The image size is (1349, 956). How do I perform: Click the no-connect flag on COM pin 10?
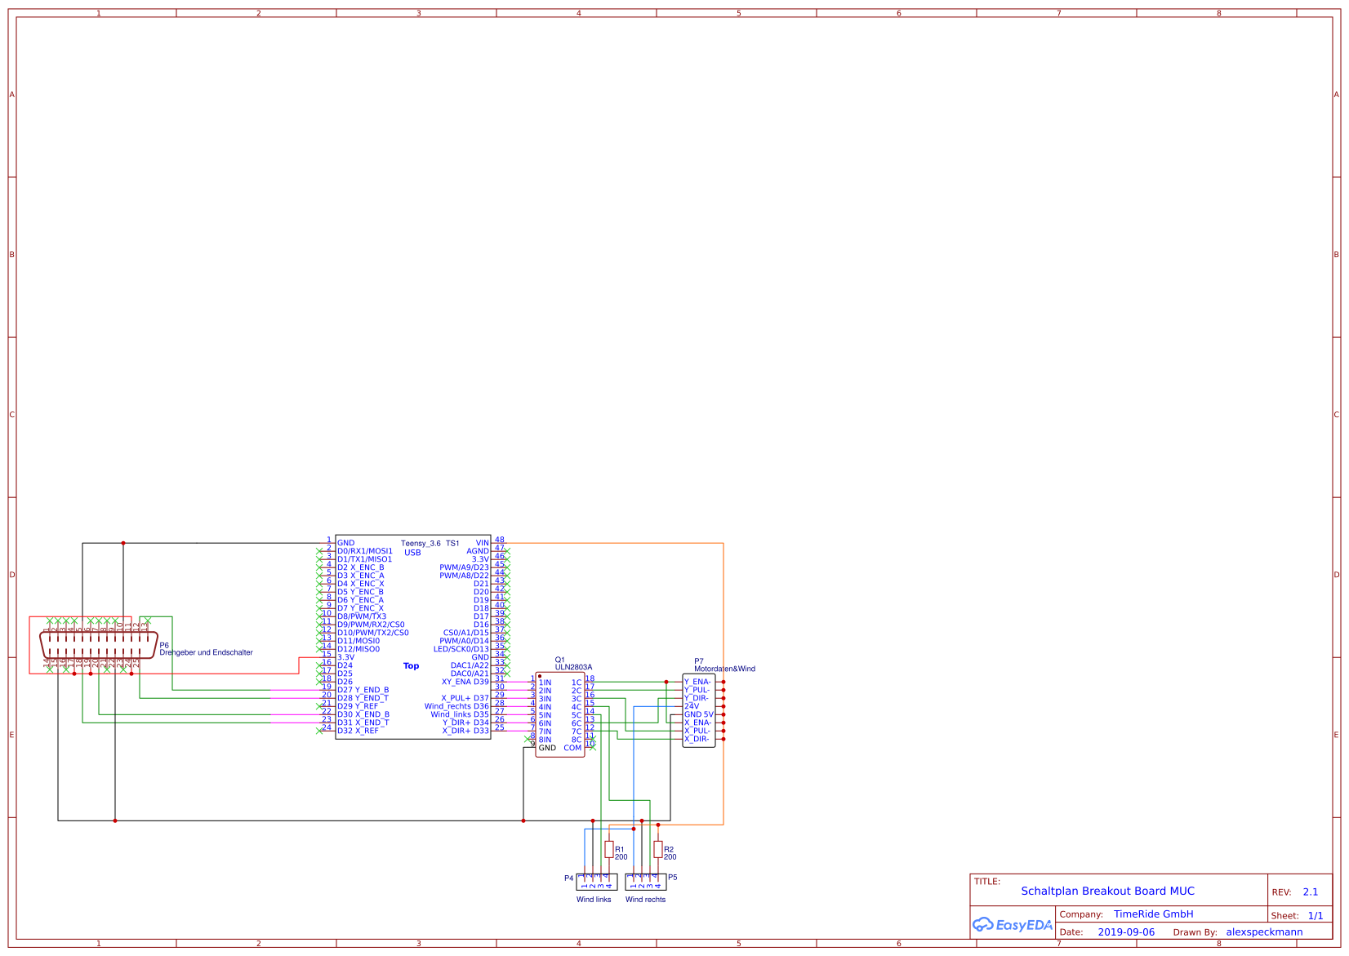593,748
